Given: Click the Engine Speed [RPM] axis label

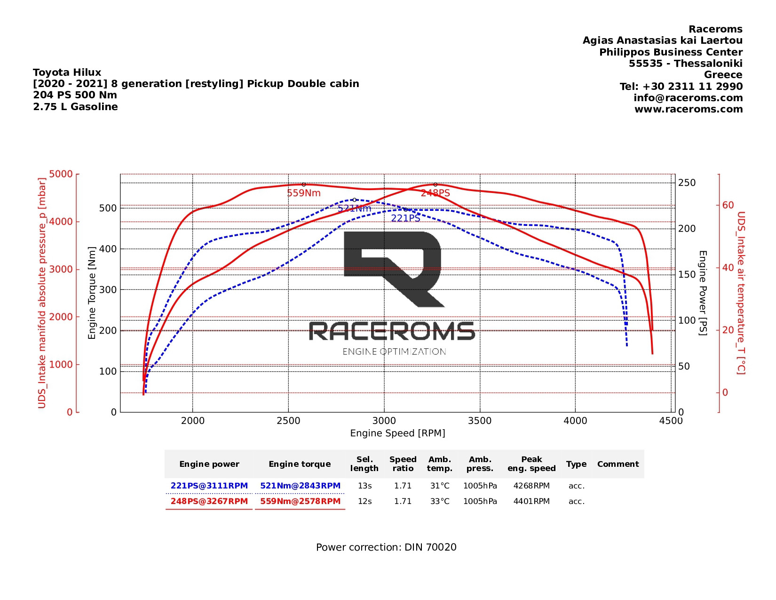Looking at the screenshot, I should click(x=398, y=433).
